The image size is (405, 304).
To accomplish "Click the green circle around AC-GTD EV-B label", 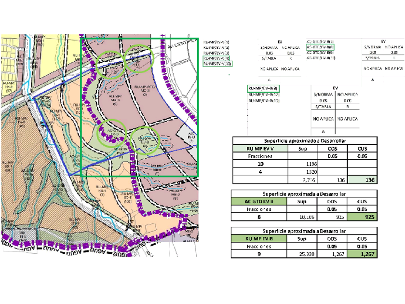I will [111, 133].
